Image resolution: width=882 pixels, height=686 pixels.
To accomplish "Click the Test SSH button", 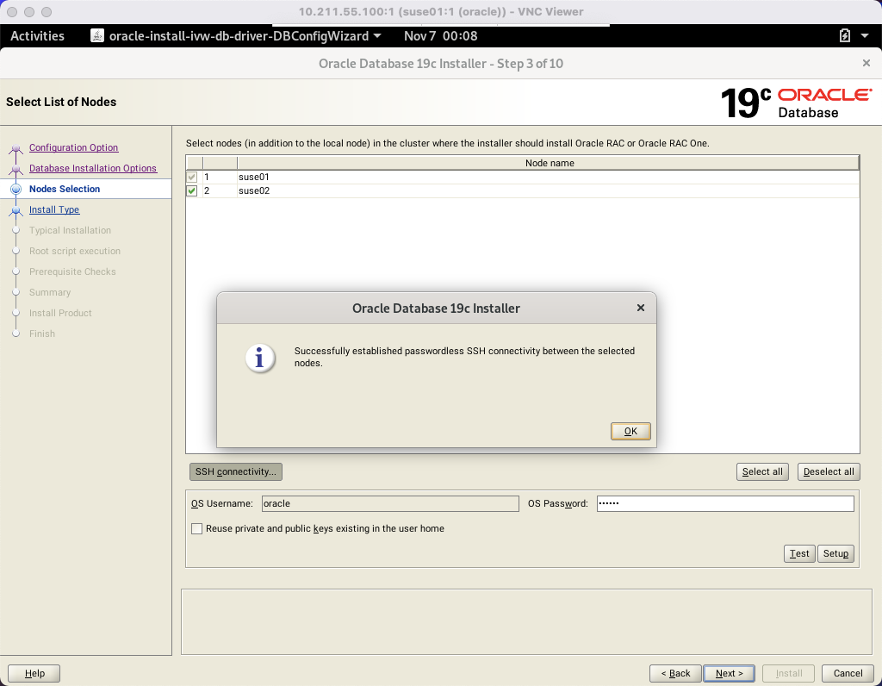I will pyautogui.click(x=799, y=554).
